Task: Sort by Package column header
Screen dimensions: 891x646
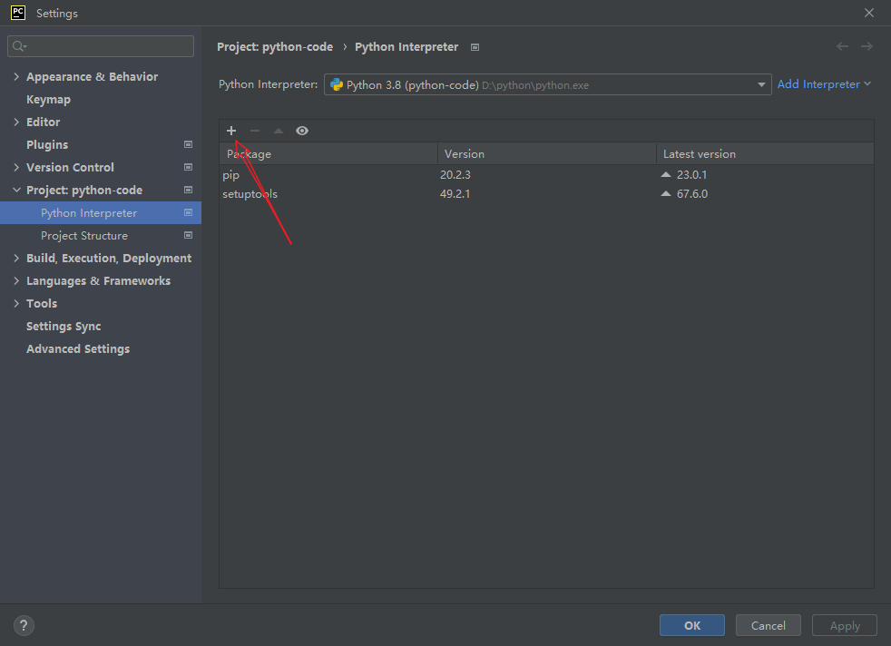Action: pyautogui.click(x=328, y=154)
